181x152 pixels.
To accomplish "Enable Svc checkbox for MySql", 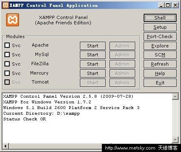I will pos(7,55).
